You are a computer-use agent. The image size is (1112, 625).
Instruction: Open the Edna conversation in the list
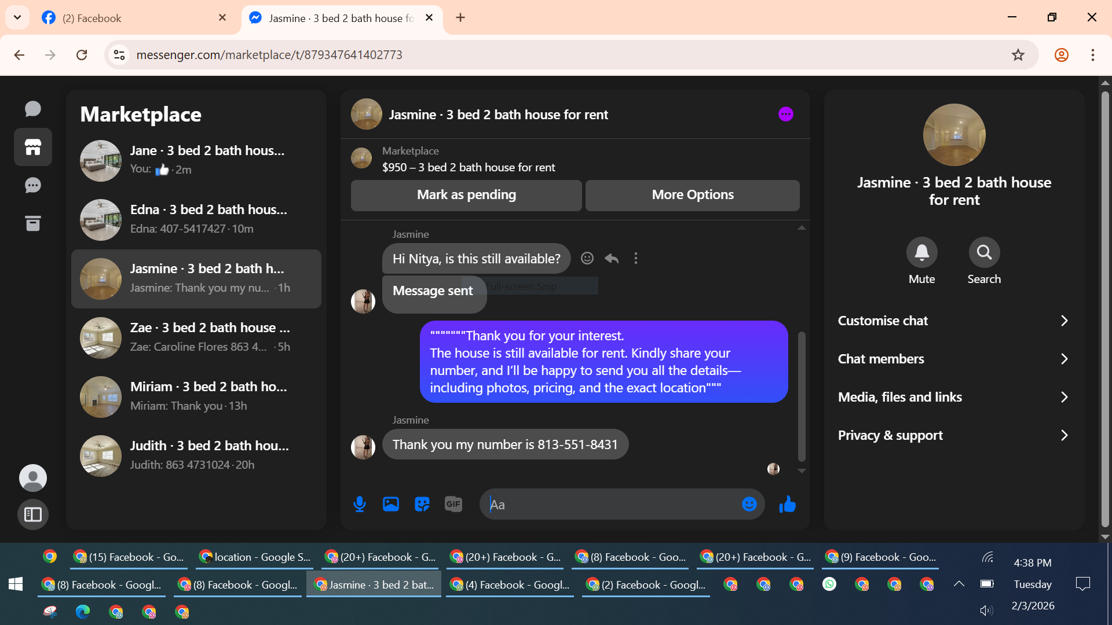pos(196,219)
